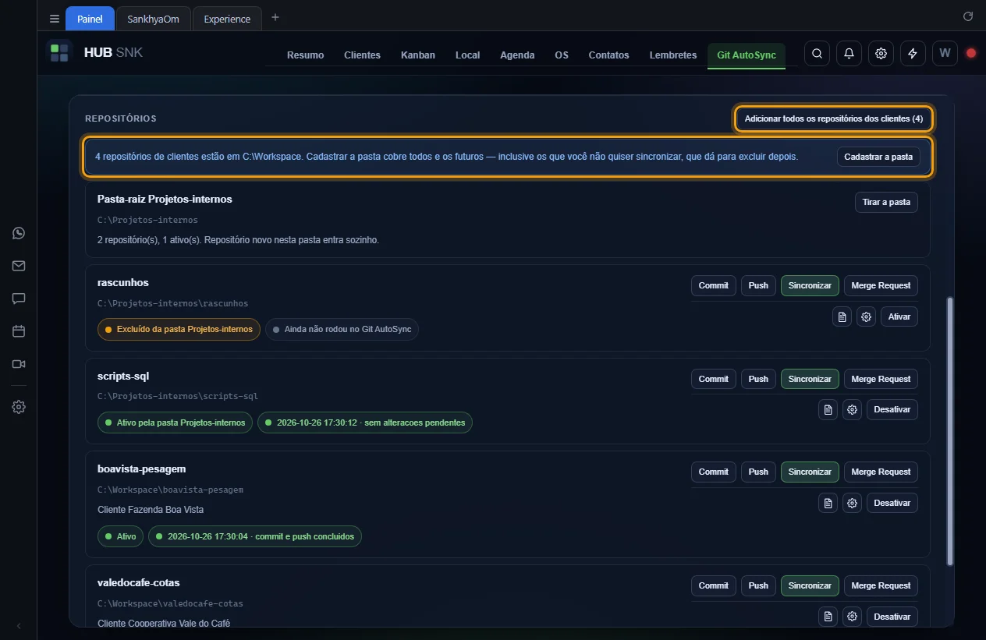
Task: Open Merge Request for scripts-sql
Action: pos(881,379)
